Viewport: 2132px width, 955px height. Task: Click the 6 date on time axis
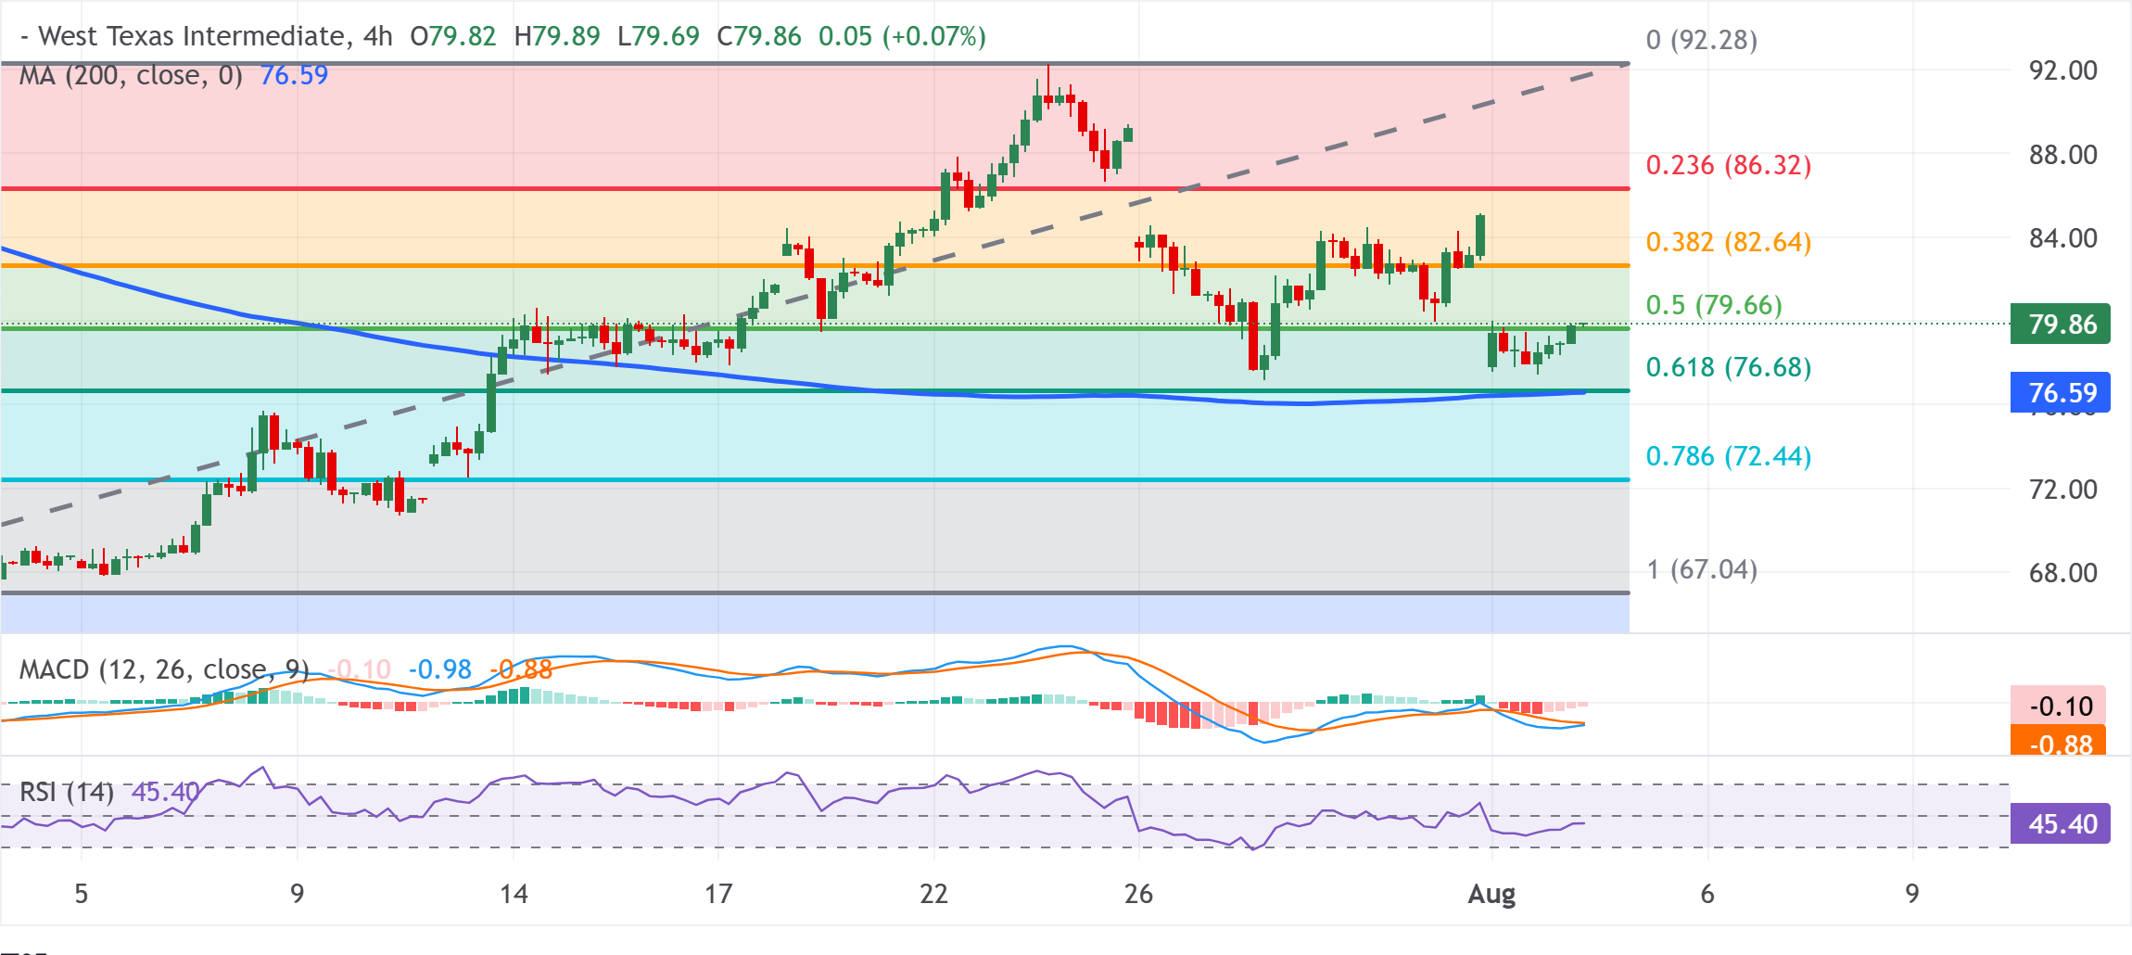[x=1707, y=895]
